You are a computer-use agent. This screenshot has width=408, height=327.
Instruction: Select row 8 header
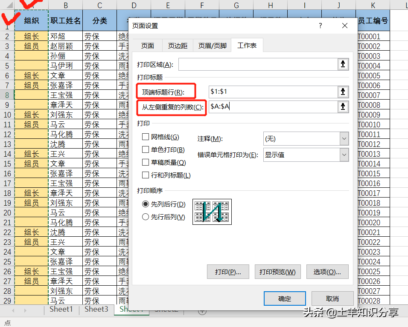coord(7,95)
